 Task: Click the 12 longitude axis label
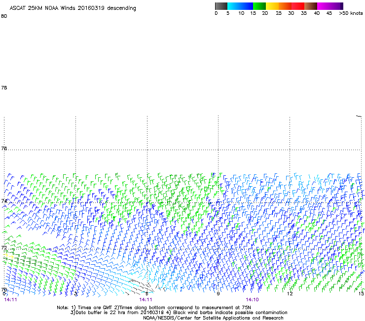pyautogui.click(x=290, y=293)
